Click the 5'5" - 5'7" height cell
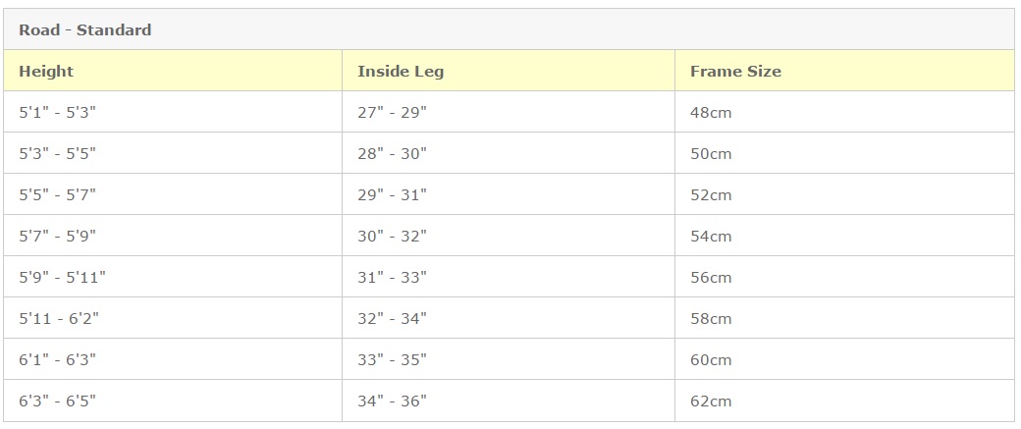 [x=57, y=195]
